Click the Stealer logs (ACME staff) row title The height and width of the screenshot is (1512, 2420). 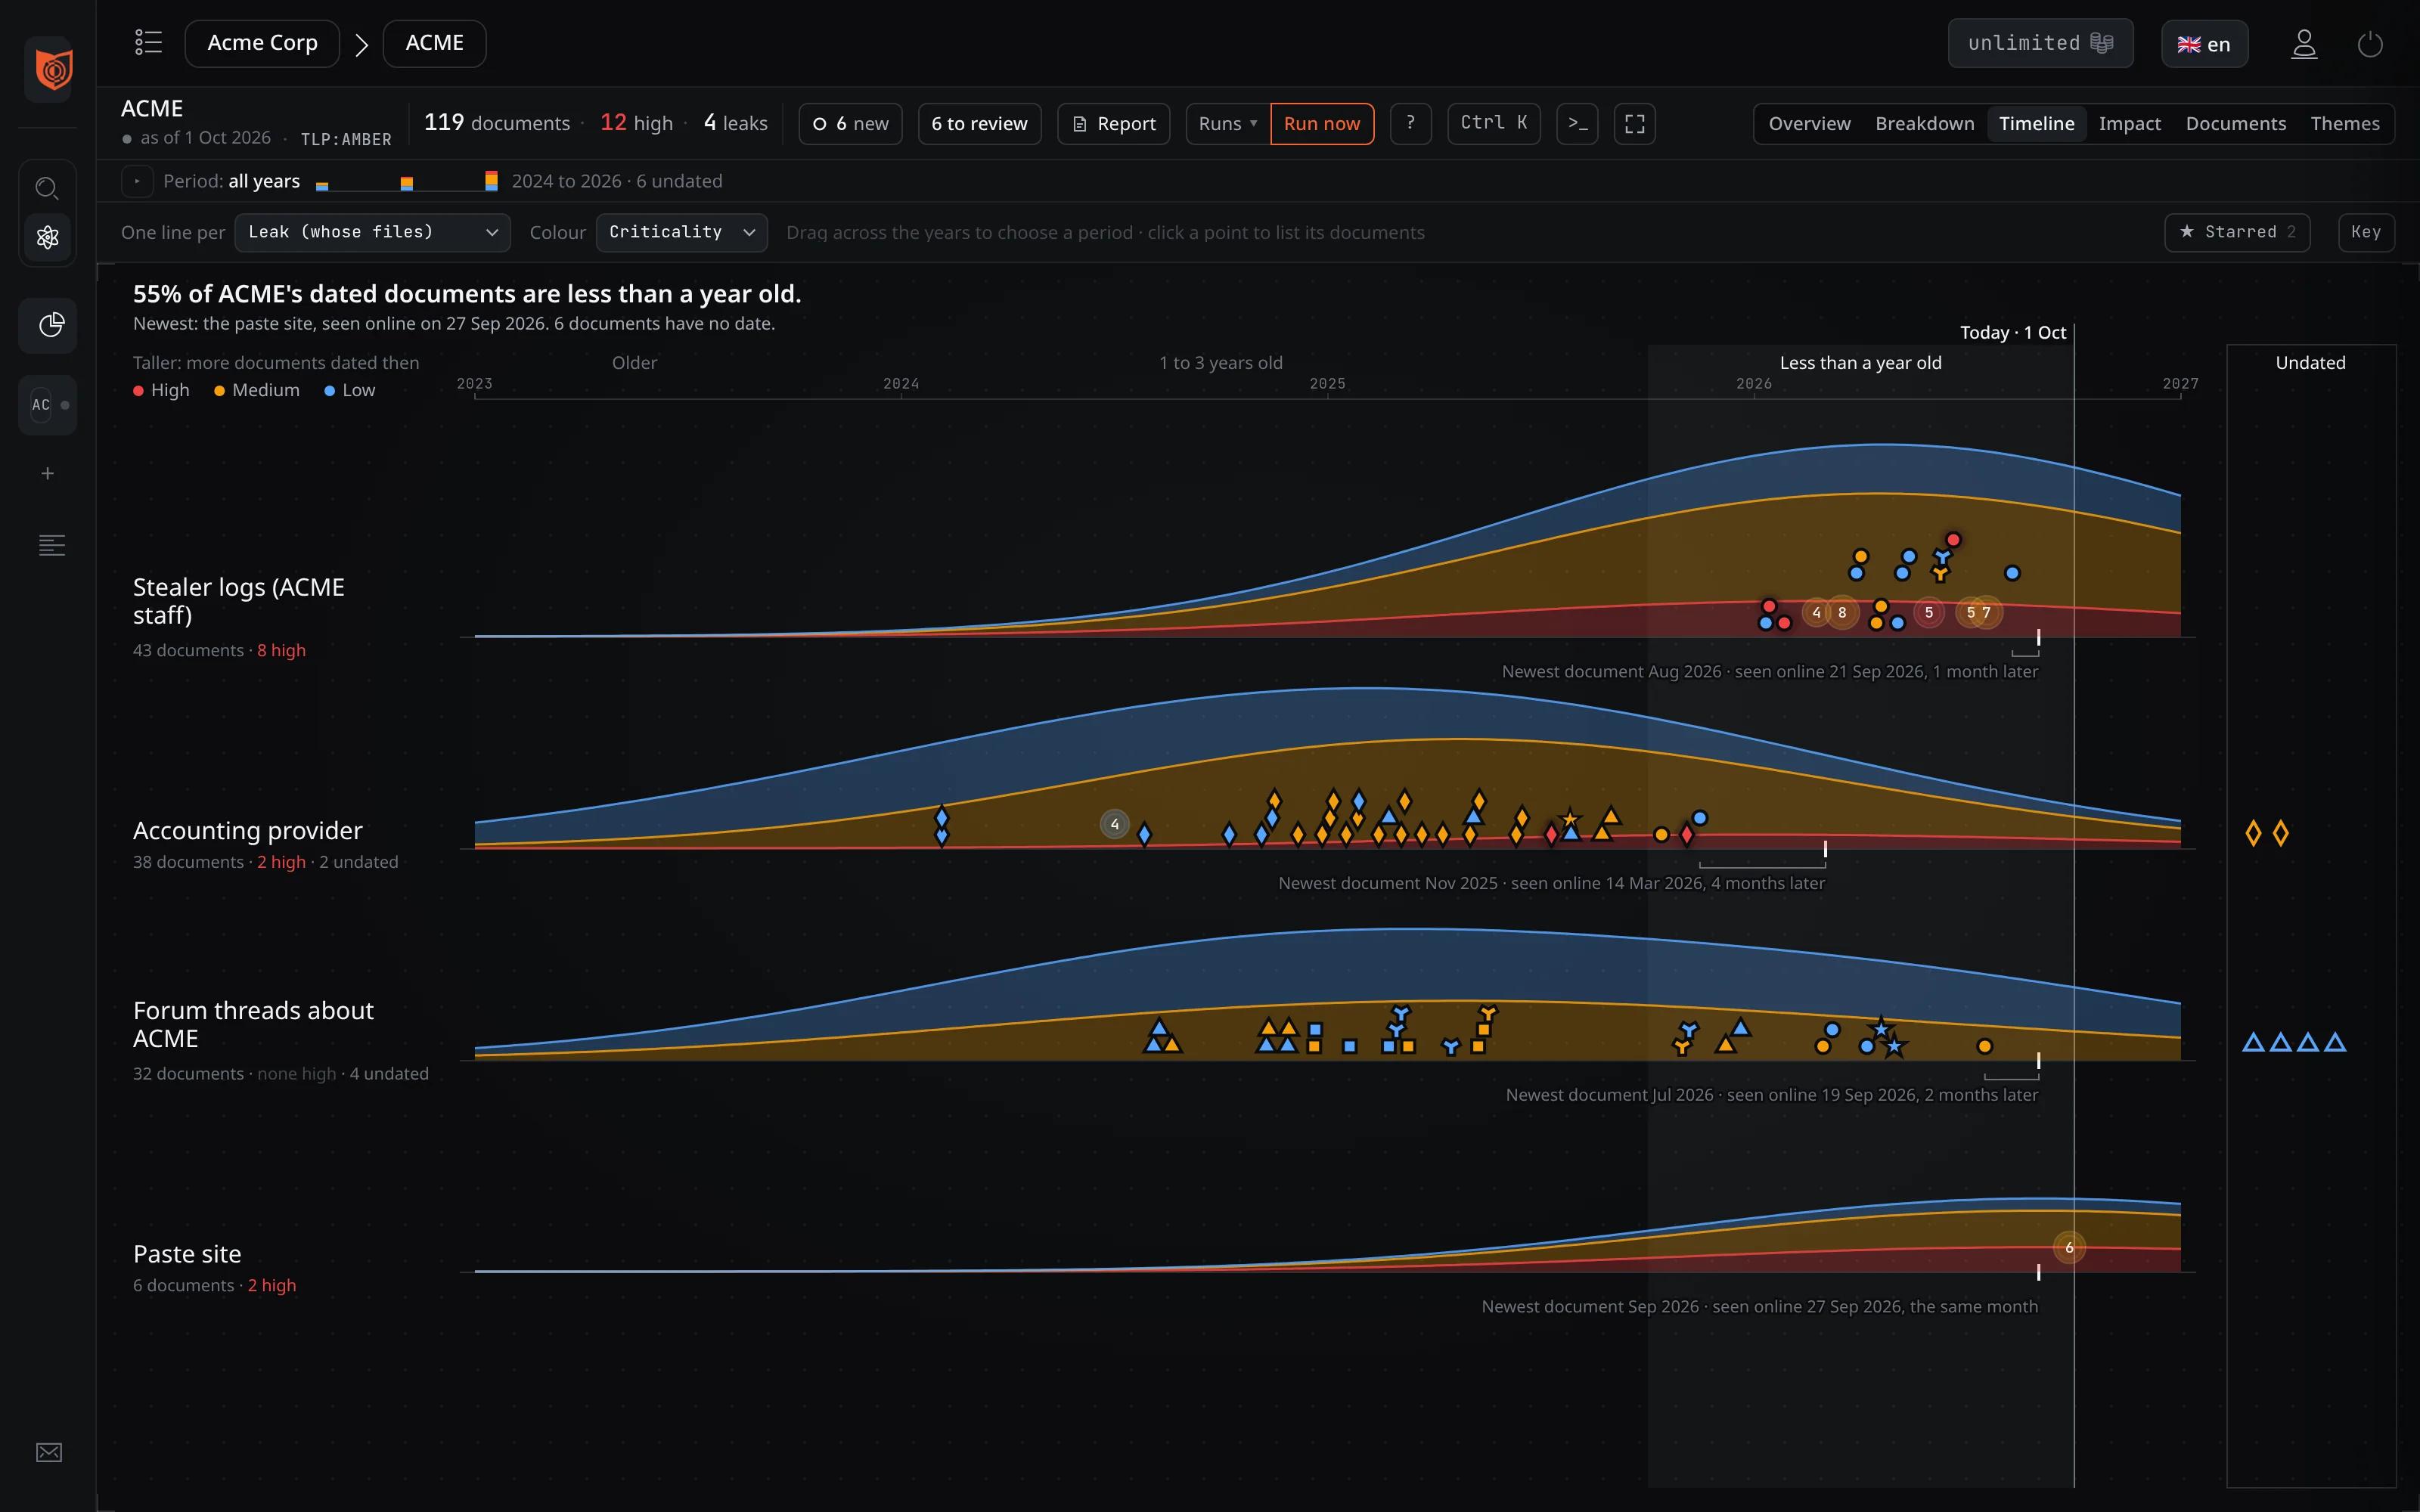(x=238, y=601)
